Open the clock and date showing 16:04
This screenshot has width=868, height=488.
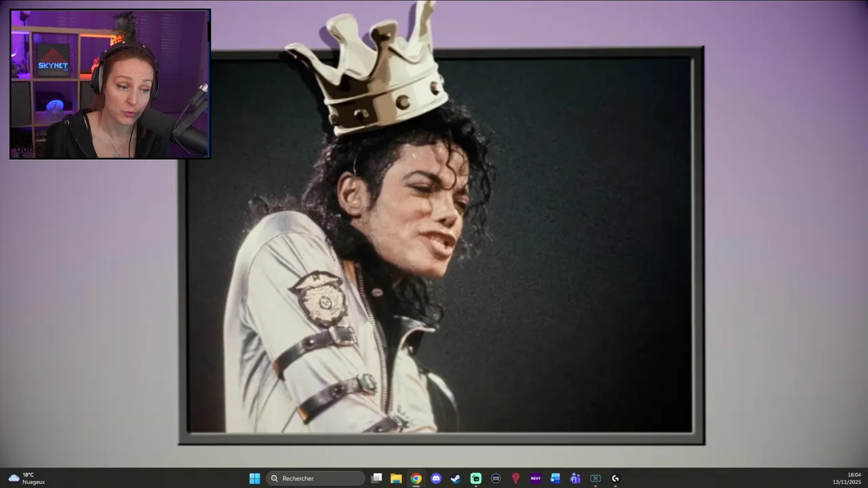[x=847, y=479]
